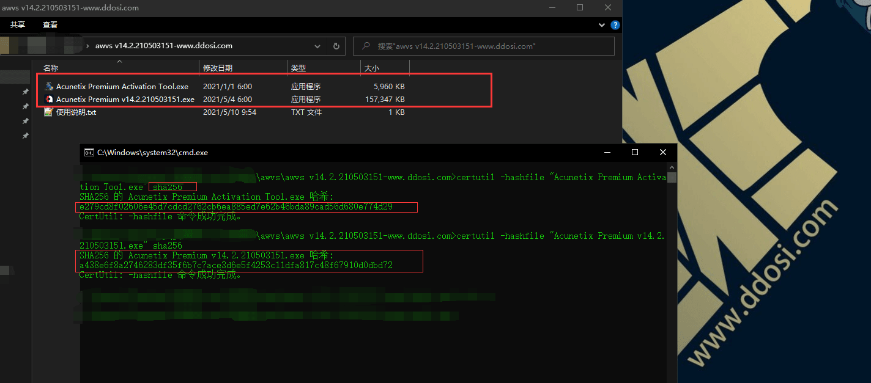Click first CertUtil: -hashfile 命令成功完成 line

point(160,216)
